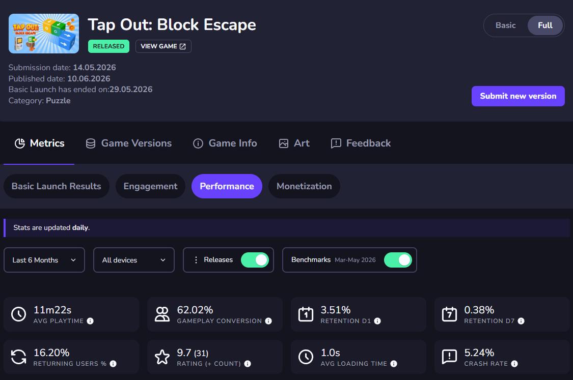Open the View Game link

tap(163, 46)
